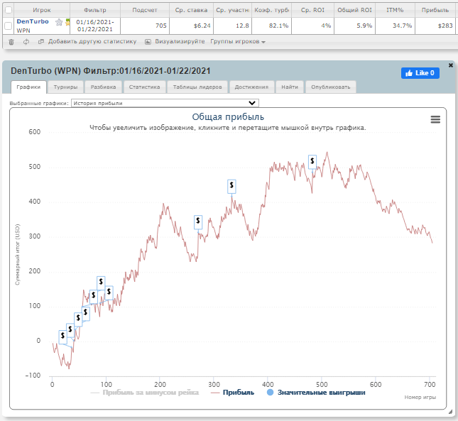
Task: Click the highest dollar win marker on chart
Action: (312, 162)
